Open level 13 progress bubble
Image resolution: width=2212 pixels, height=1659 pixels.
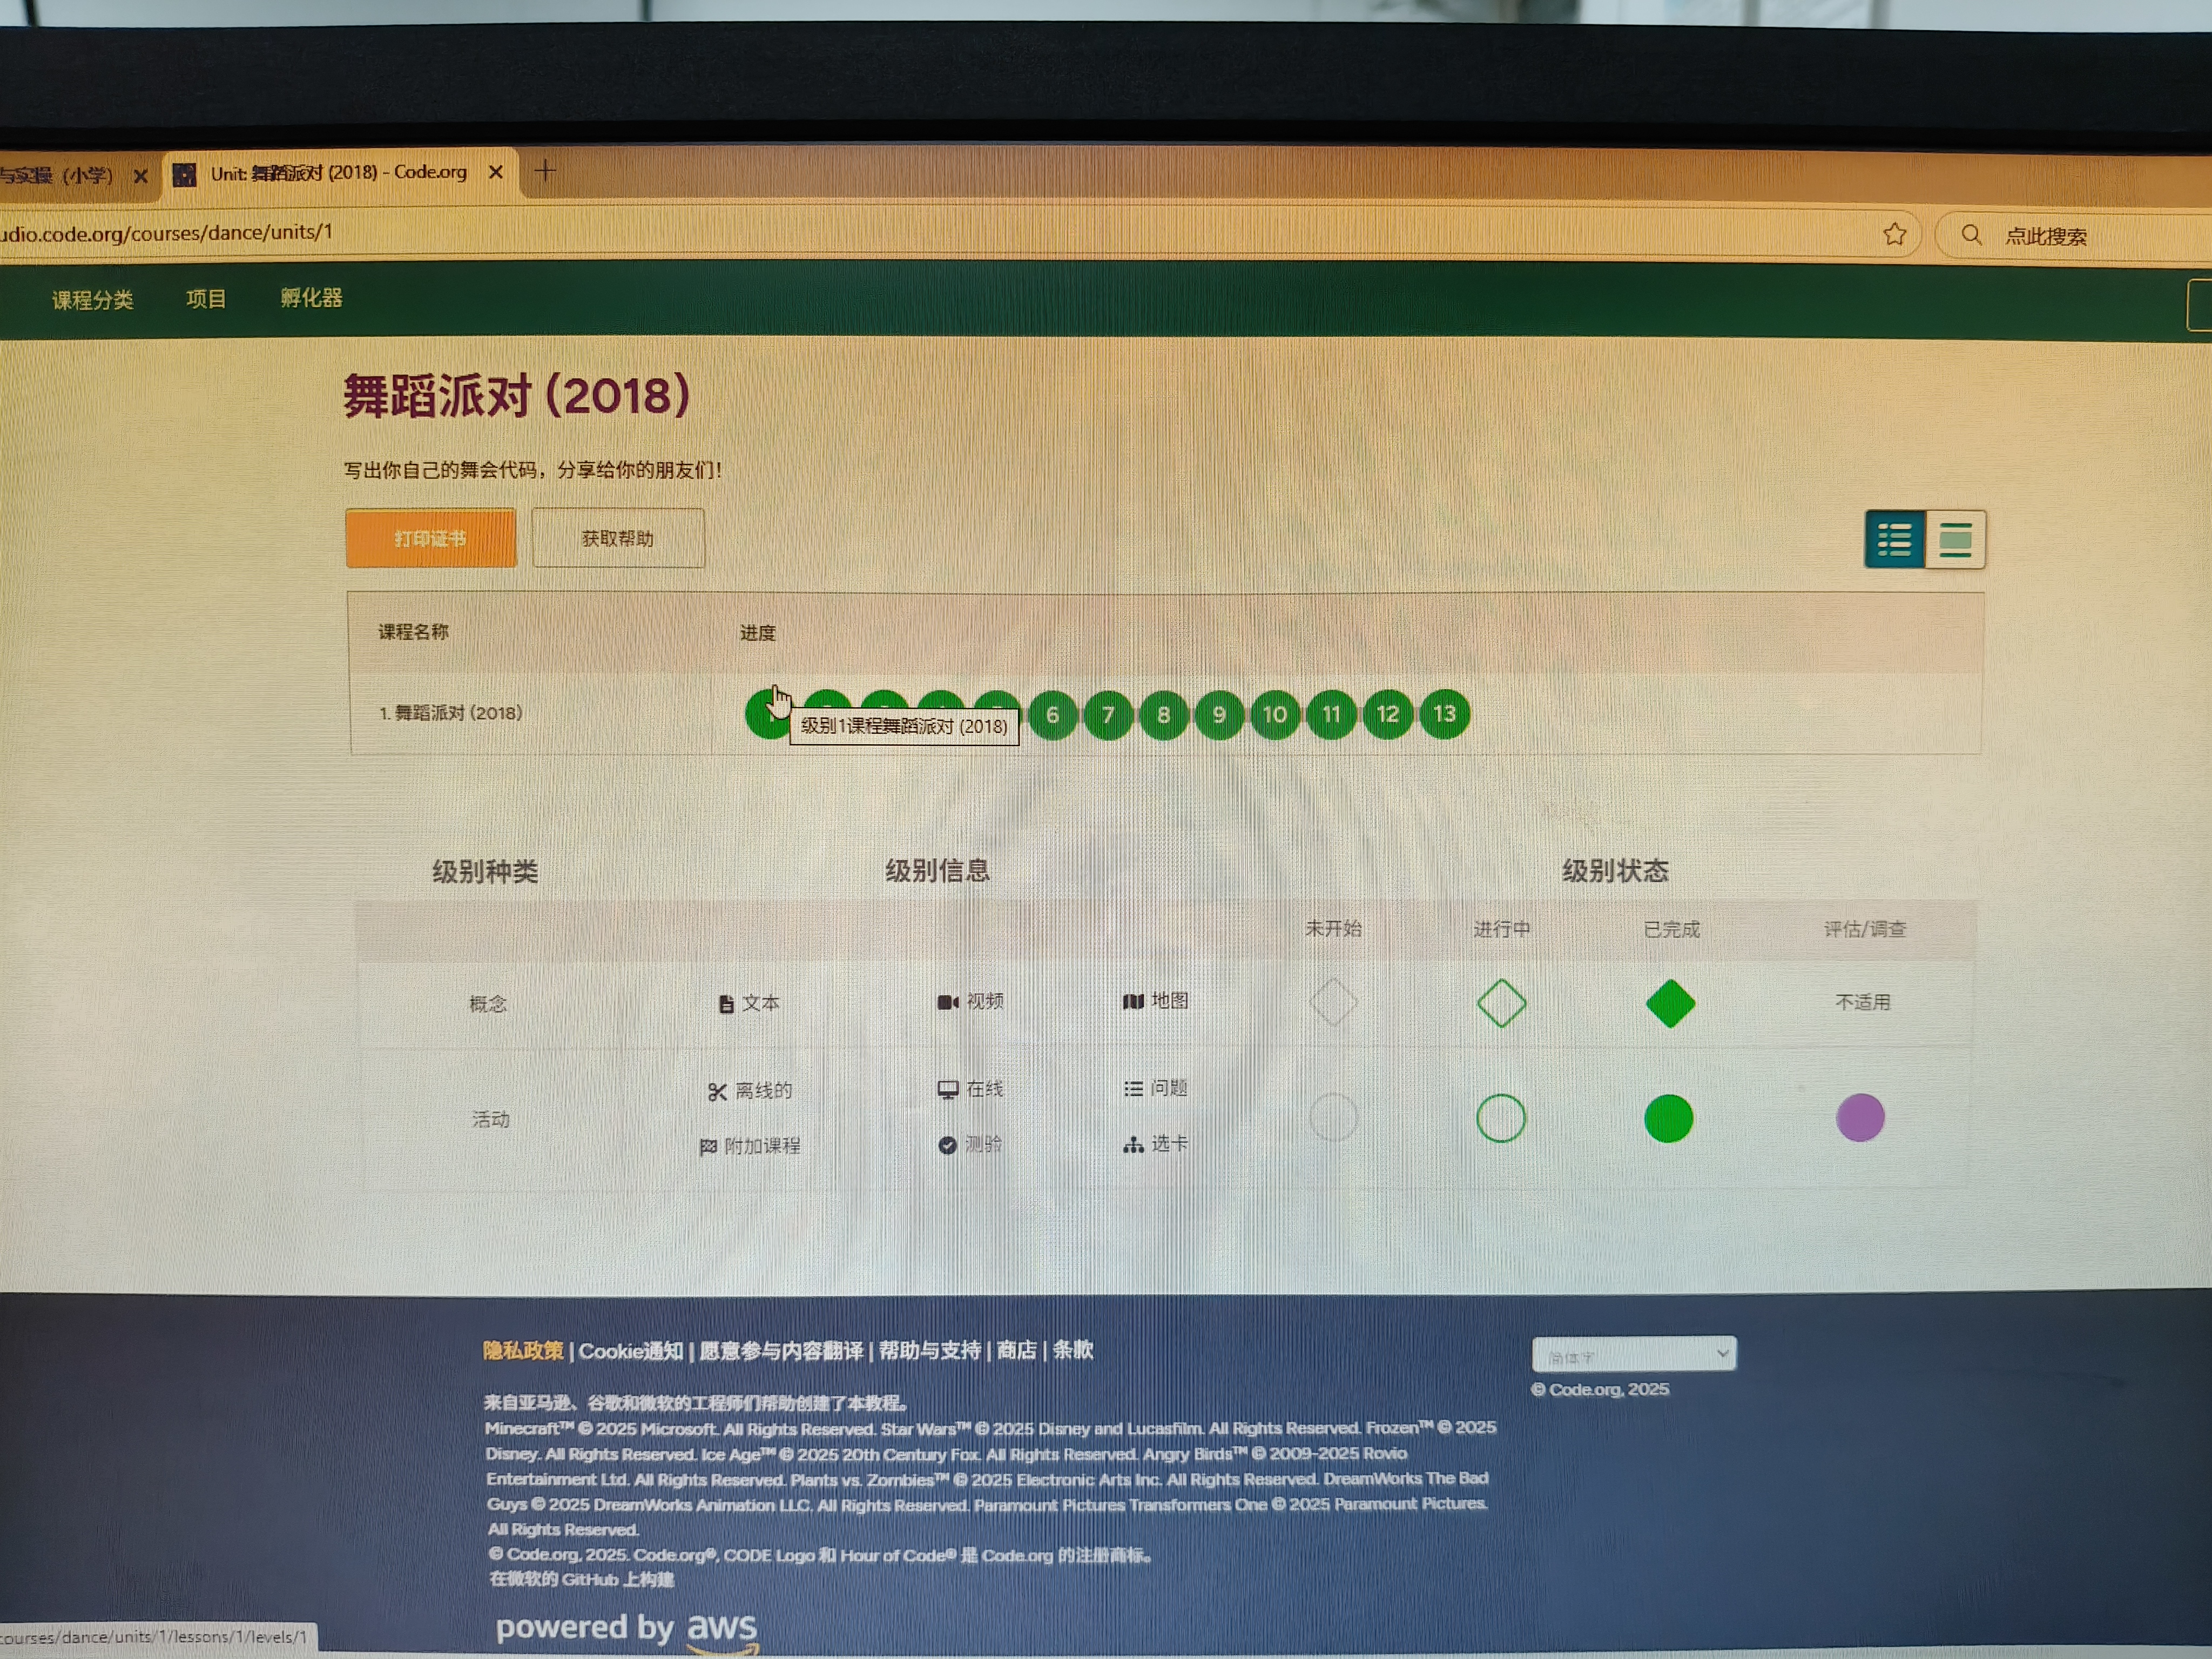pyautogui.click(x=1445, y=714)
